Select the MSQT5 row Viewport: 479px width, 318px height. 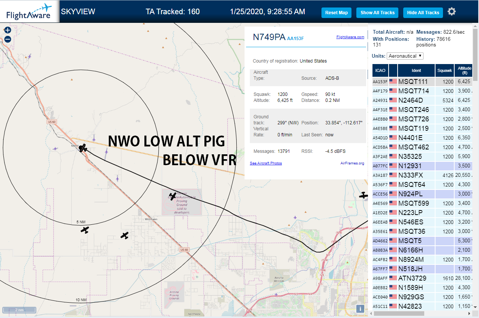423,241
